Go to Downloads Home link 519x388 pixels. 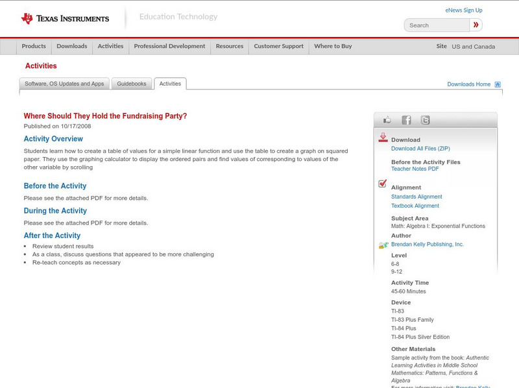pos(468,84)
